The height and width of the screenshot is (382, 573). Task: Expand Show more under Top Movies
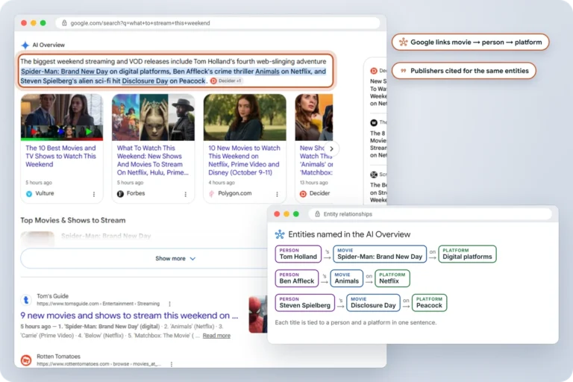click(x=176, y=258)
